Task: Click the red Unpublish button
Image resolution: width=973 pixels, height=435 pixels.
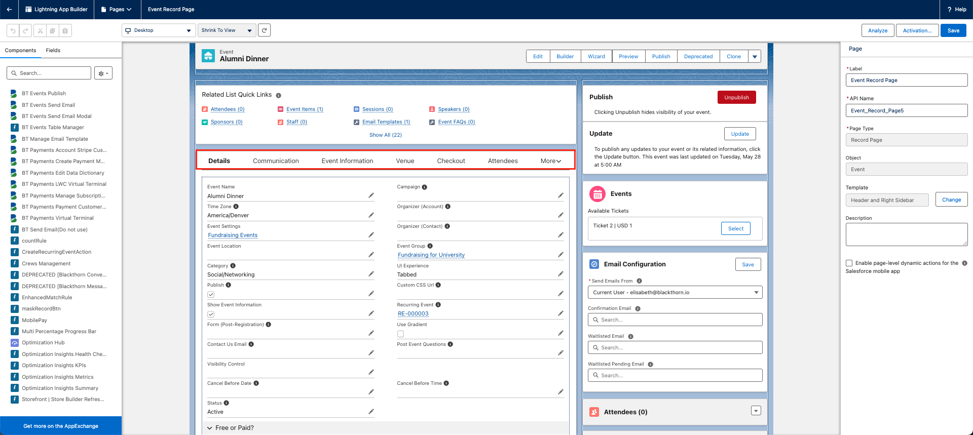Action: pos(736,97)
